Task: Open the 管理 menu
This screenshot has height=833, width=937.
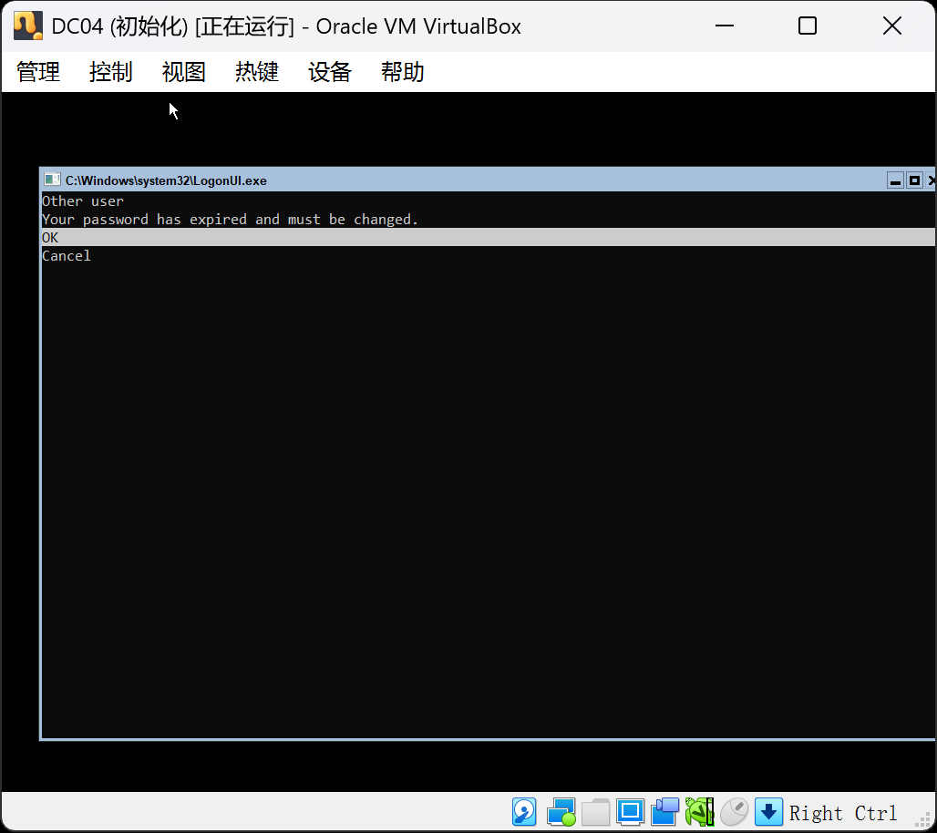Action: pos(37,72)
